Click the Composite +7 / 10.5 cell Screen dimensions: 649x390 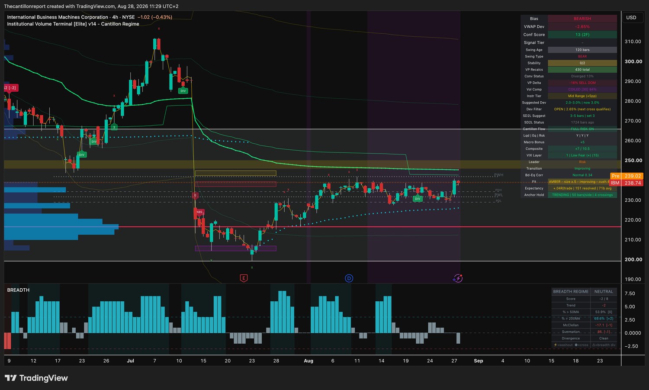point(582,149)
